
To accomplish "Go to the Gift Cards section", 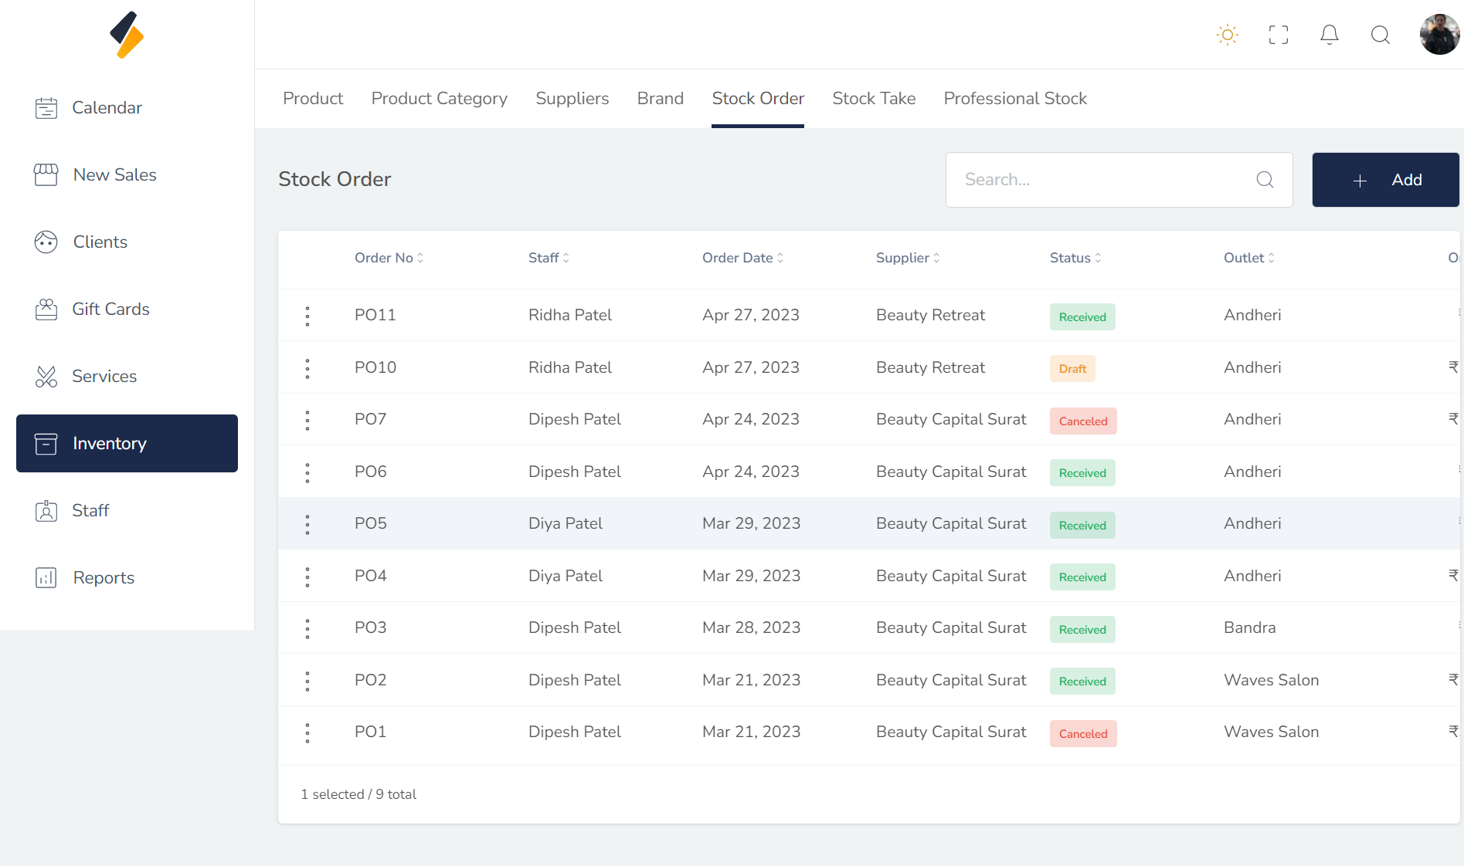I will 110,310.
